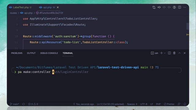
Task: Click the routes breadcrumb
Action: [x=13, y=13]
